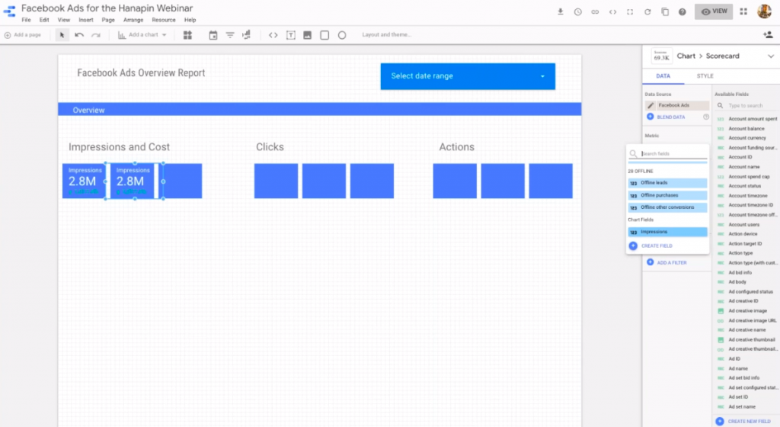This screenshot has width=780, height=427.
Task: Click the redo arrow in toolbar
Action: click(95, 35)
